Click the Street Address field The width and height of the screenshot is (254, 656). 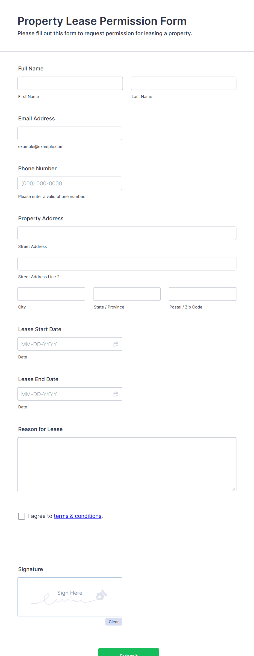(x=127, y=233)
